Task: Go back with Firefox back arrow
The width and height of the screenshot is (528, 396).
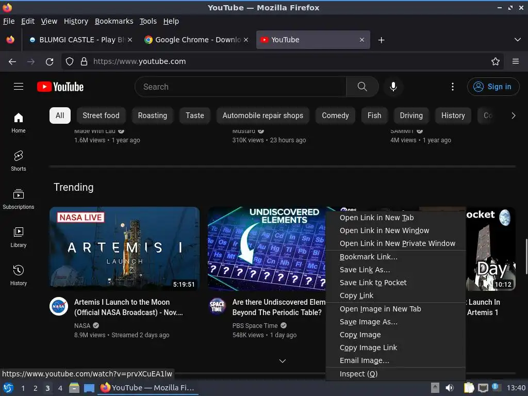Action: (12, 61)
